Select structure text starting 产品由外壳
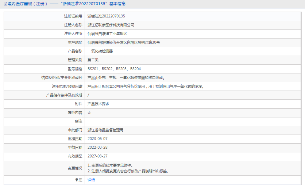The width and height of the screenshot is (305, 188). [126, 78]
